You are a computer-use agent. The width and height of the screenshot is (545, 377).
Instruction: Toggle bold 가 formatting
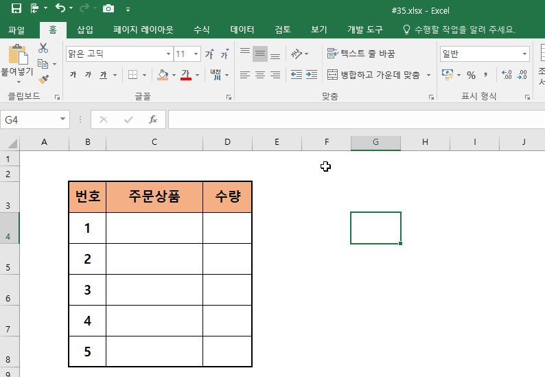(x=73, y=74)
